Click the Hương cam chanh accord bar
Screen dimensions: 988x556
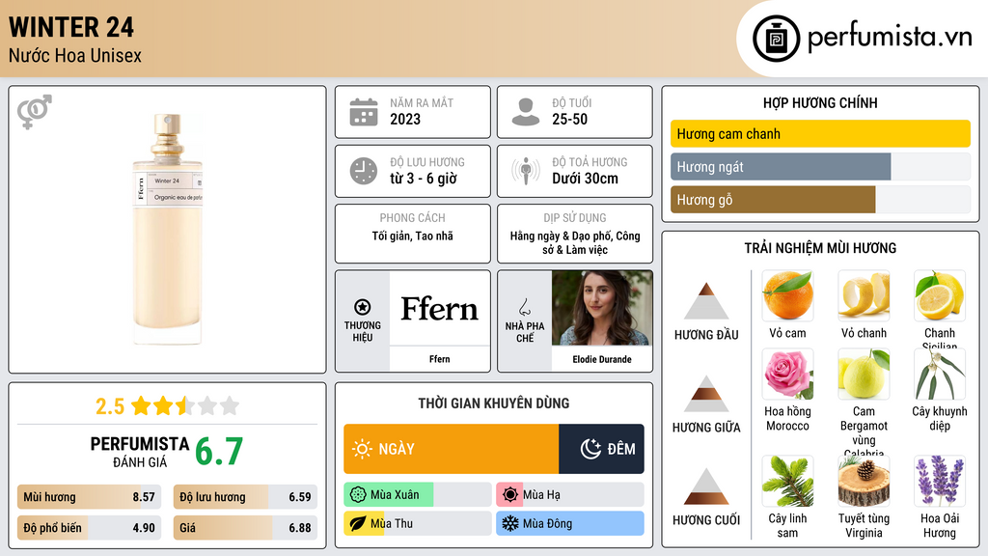(820, 133)
